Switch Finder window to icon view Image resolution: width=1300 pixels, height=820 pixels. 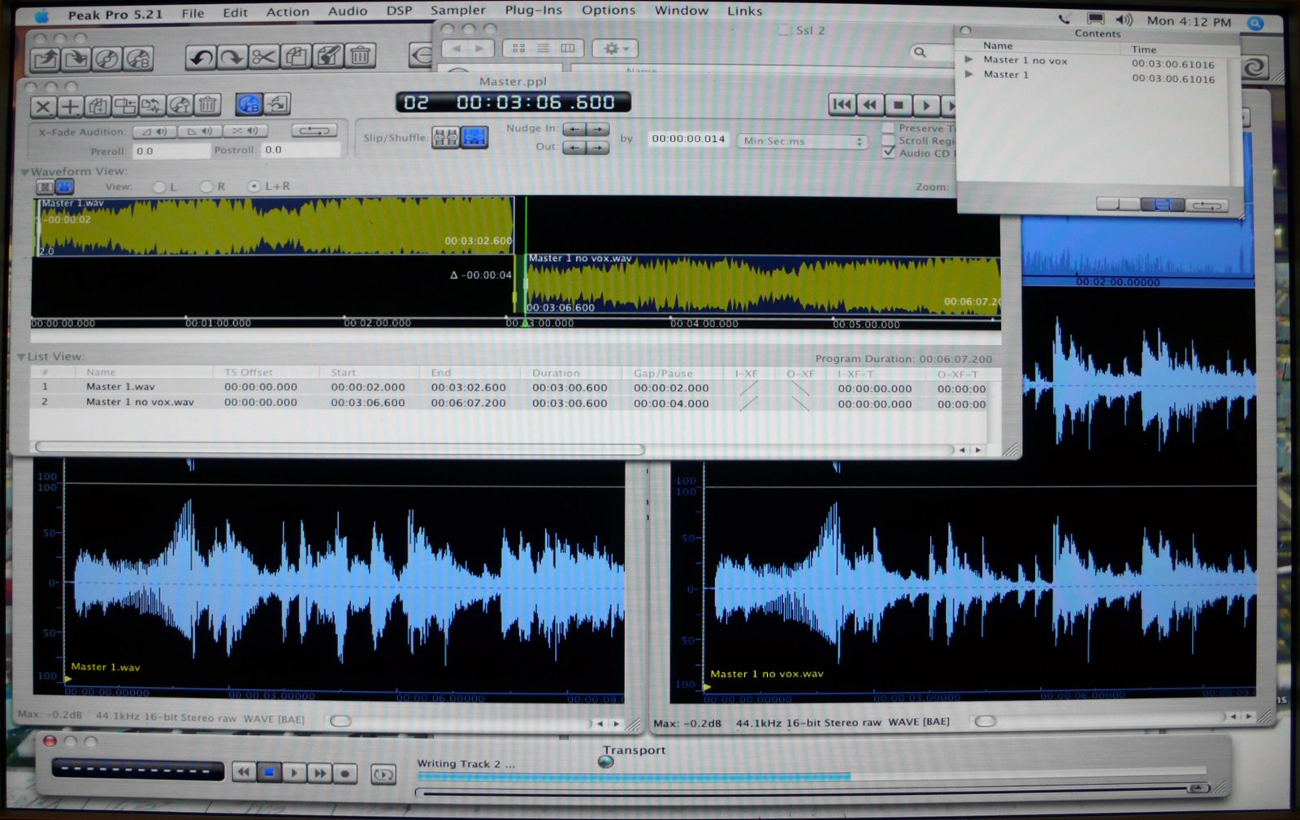518,49
